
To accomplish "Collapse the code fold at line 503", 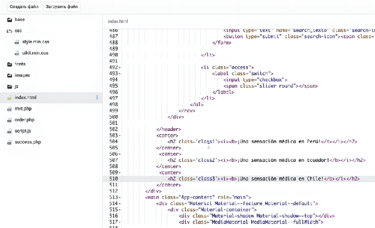I will tap(120, 135).
